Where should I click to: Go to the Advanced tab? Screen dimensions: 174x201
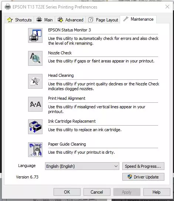(x=70, y=20)
